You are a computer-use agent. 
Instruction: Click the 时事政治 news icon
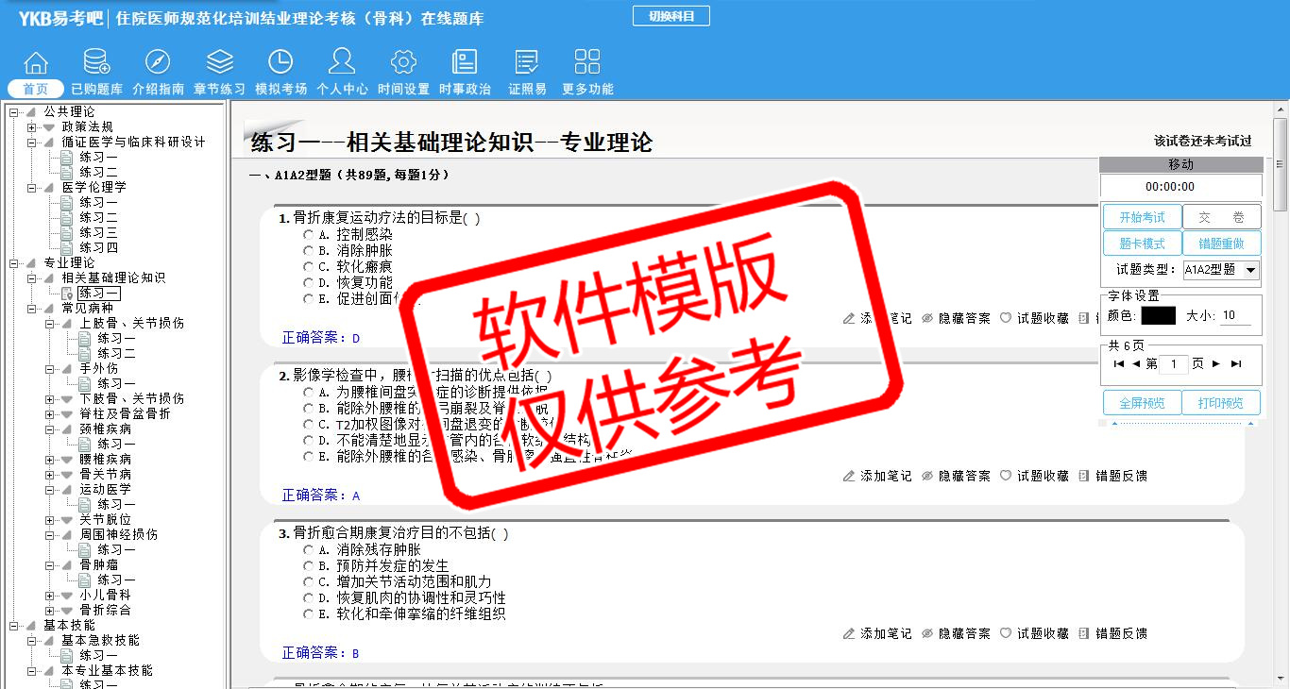(465, 62)
